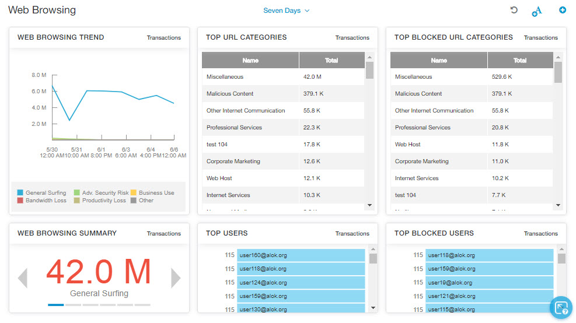Viewport: 576px width, 323px height.
Task: Click the add widget plus icon
Action: point(563,10)
